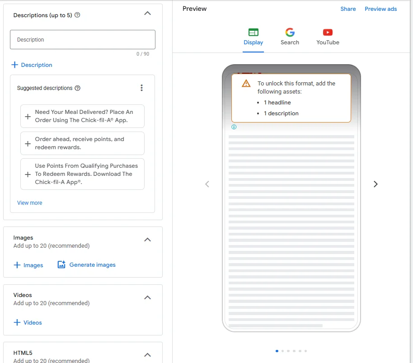Switch to the Search preview tab
This screenshot has width=413, height=363.
[x=290, y=37]
